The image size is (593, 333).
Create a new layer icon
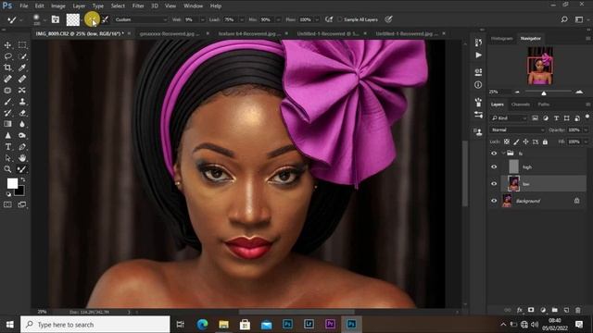tap(566, 310)
